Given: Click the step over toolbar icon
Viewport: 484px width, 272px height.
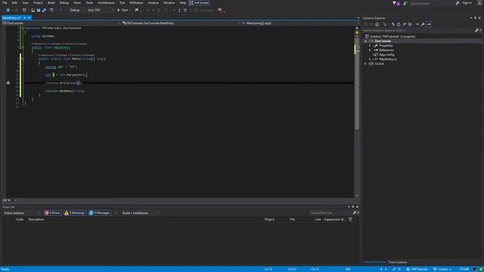Looking at the screenshot, I should [x=185, y=10].
